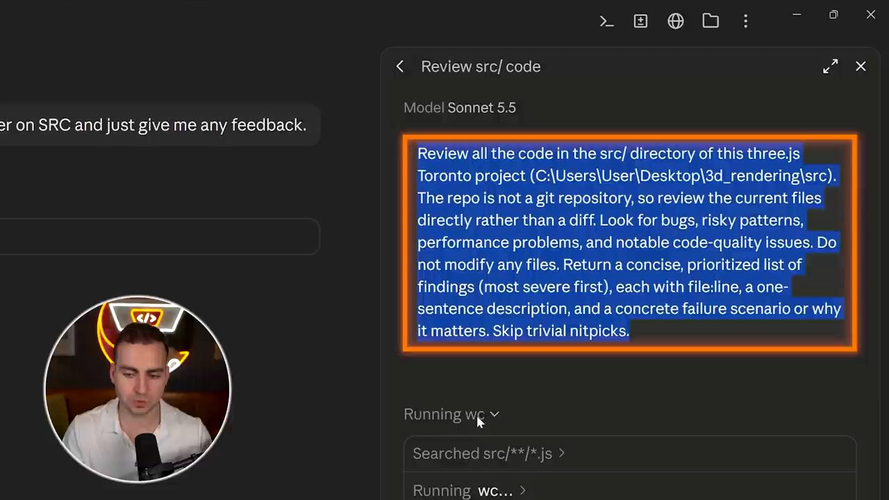Restore down the application window
The image size is (889, 500).
pos(833,15)
